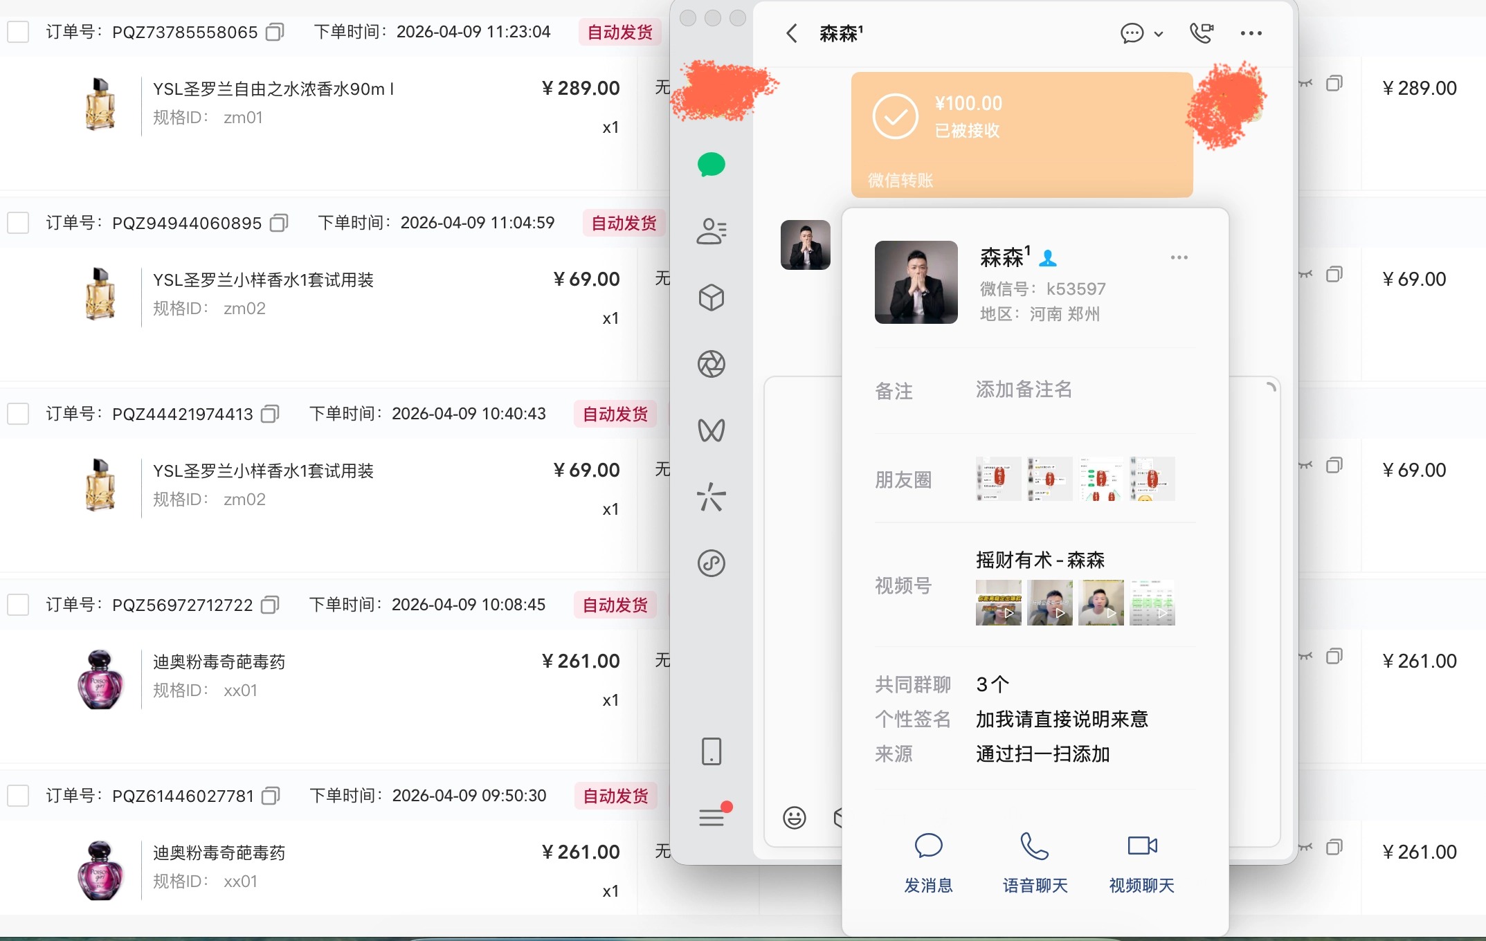Open the more options menu on profile card

pos(1179,257)
